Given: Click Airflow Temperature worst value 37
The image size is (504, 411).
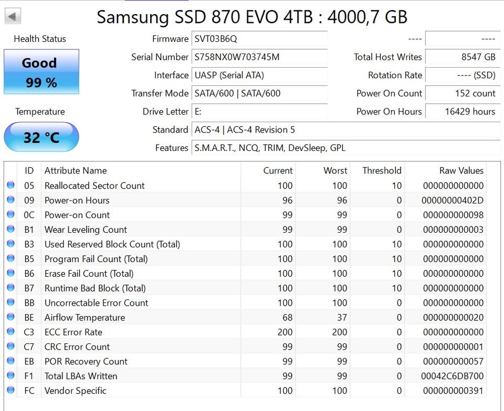Looking at the screenshot, I should pos(342,318).
